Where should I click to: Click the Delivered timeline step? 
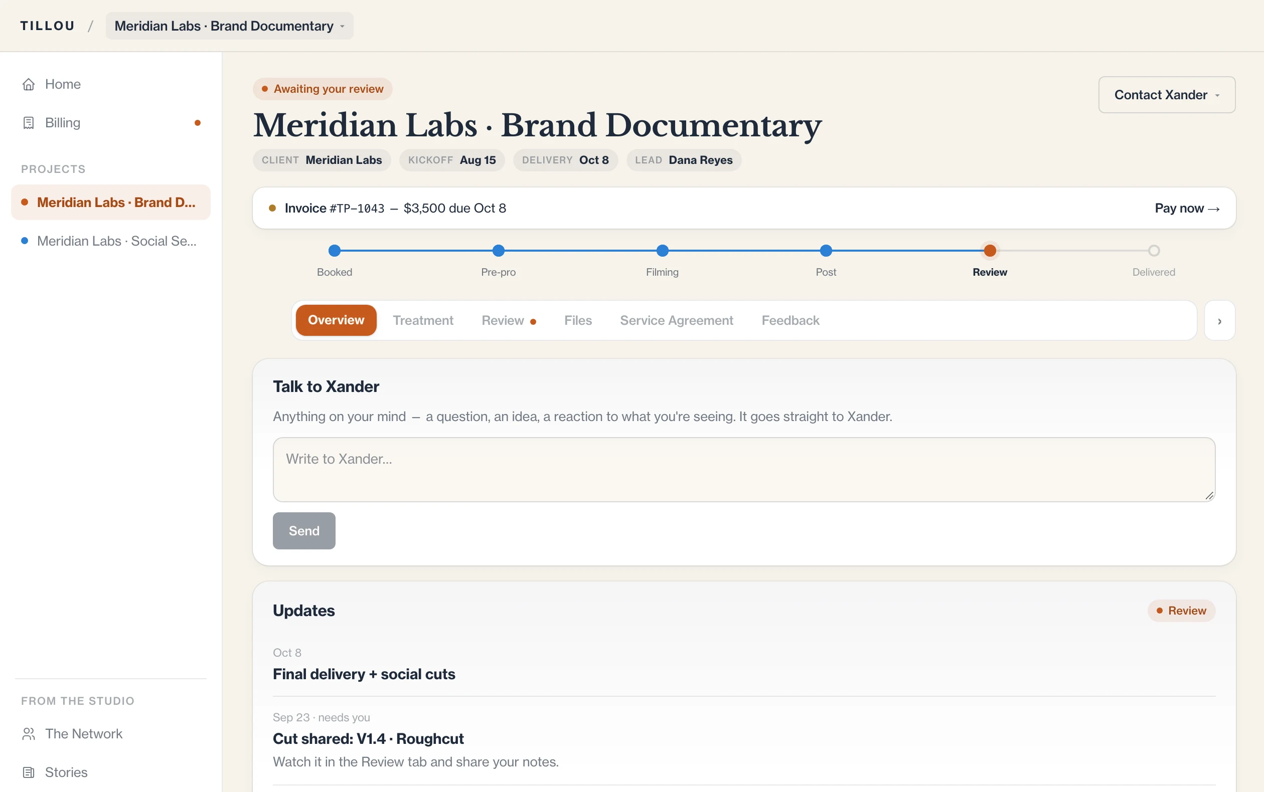1154,260
